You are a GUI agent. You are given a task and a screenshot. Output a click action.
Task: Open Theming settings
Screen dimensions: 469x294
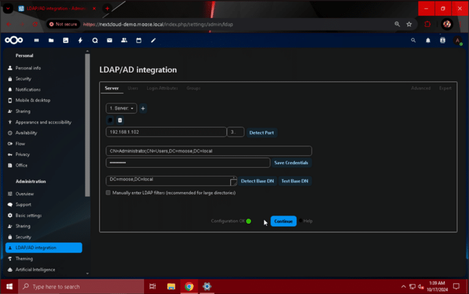coord(24,259)
